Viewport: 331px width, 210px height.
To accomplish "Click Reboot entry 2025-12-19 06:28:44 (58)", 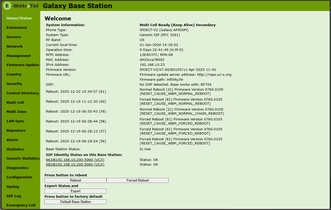I will click(76, 121).
